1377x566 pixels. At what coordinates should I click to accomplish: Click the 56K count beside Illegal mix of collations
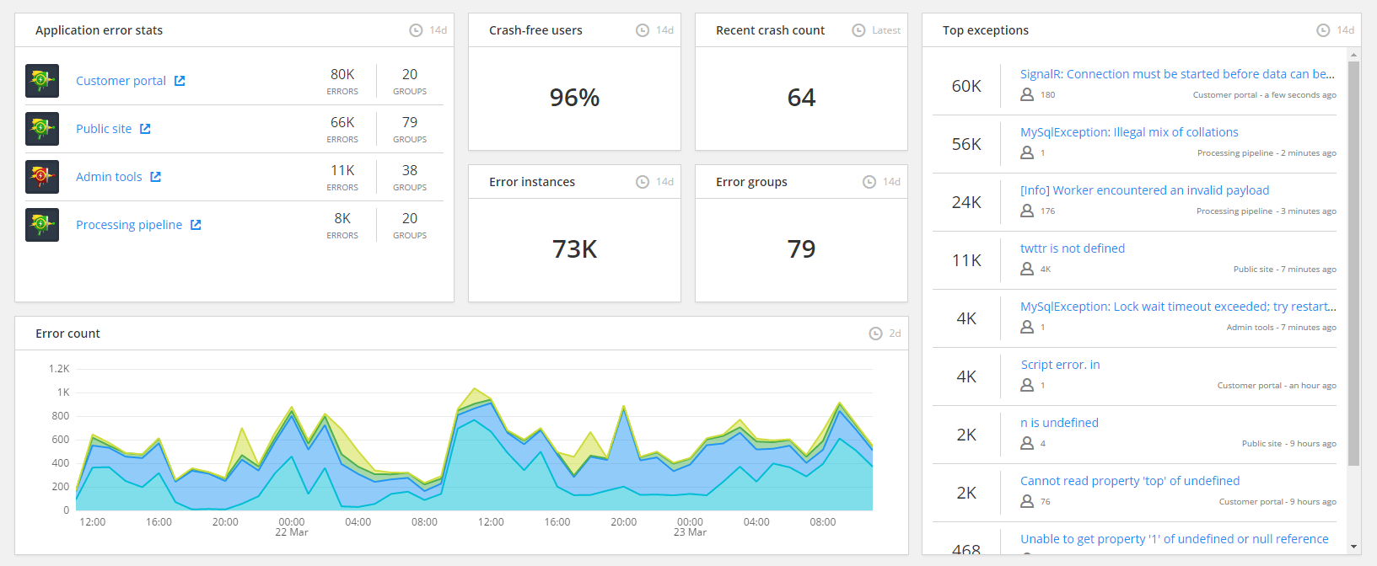(966, 144)
